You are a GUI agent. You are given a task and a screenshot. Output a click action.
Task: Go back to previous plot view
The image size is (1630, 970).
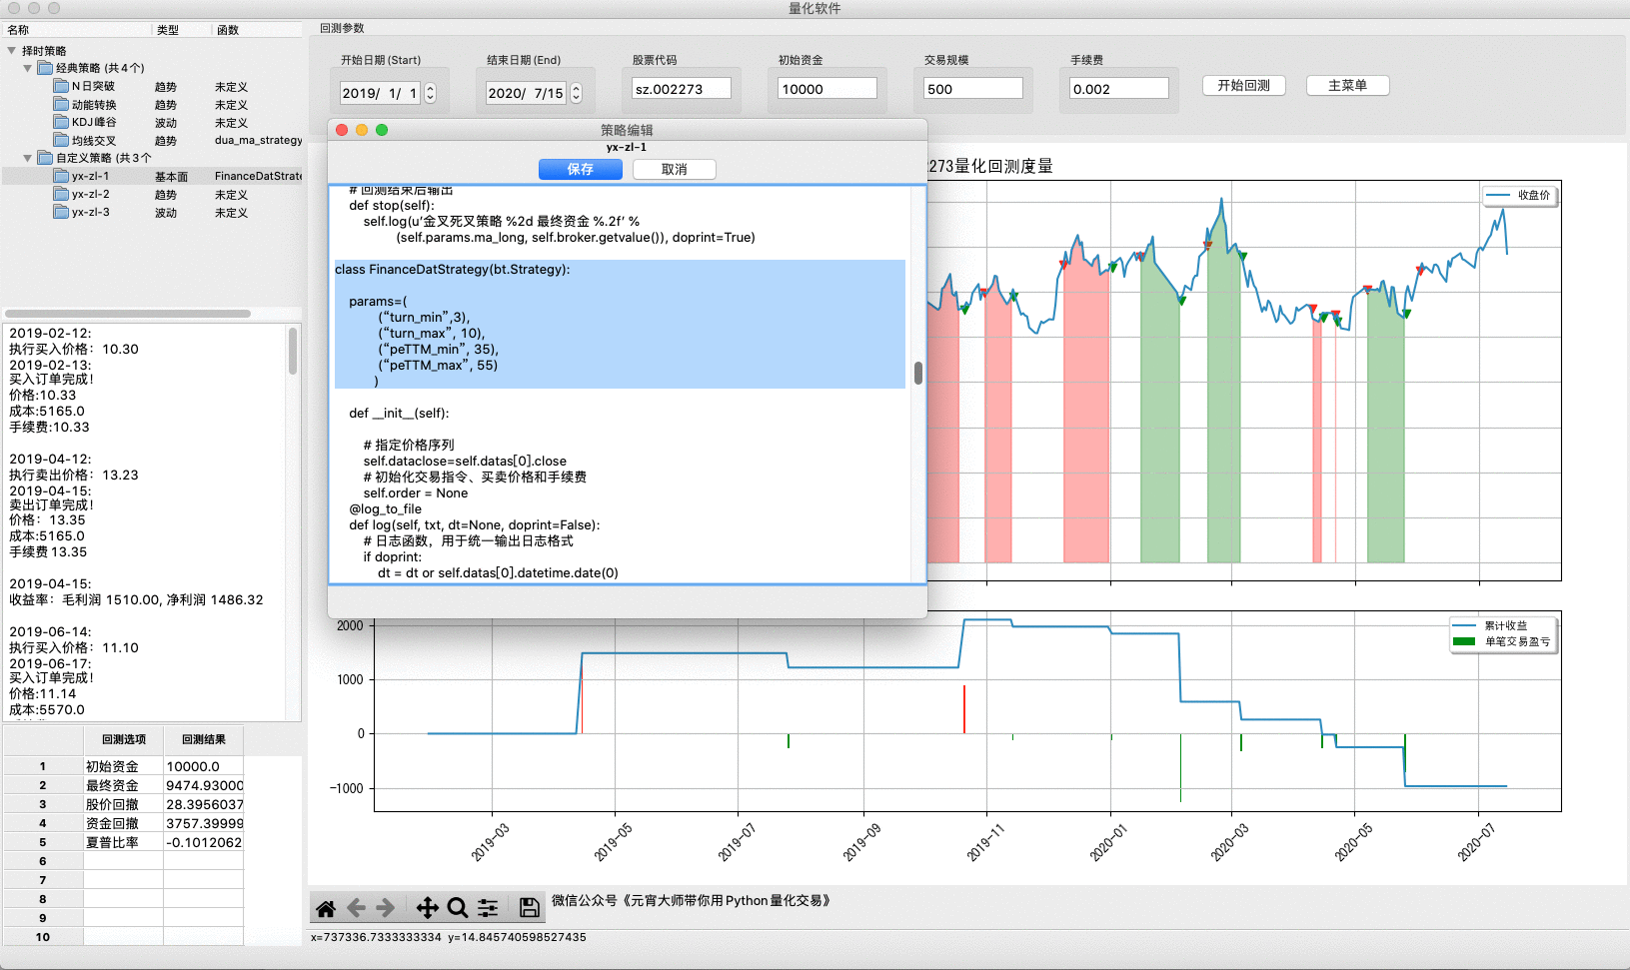click(x=356, y=908)
